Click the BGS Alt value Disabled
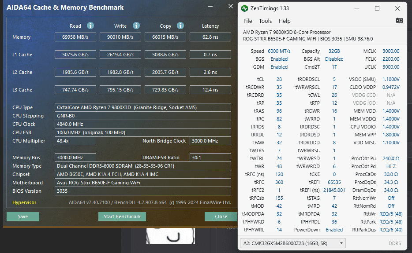Screen dimensions: 412x253 click(x=334, y=59)
